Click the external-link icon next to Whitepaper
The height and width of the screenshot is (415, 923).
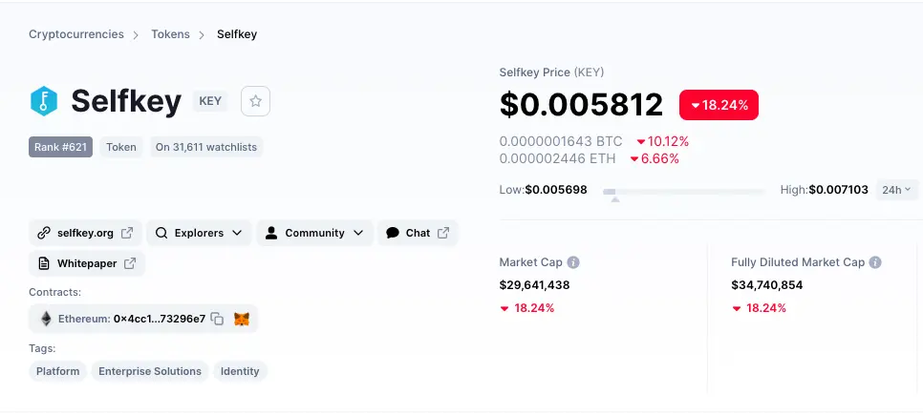click(x=130, y=263)
